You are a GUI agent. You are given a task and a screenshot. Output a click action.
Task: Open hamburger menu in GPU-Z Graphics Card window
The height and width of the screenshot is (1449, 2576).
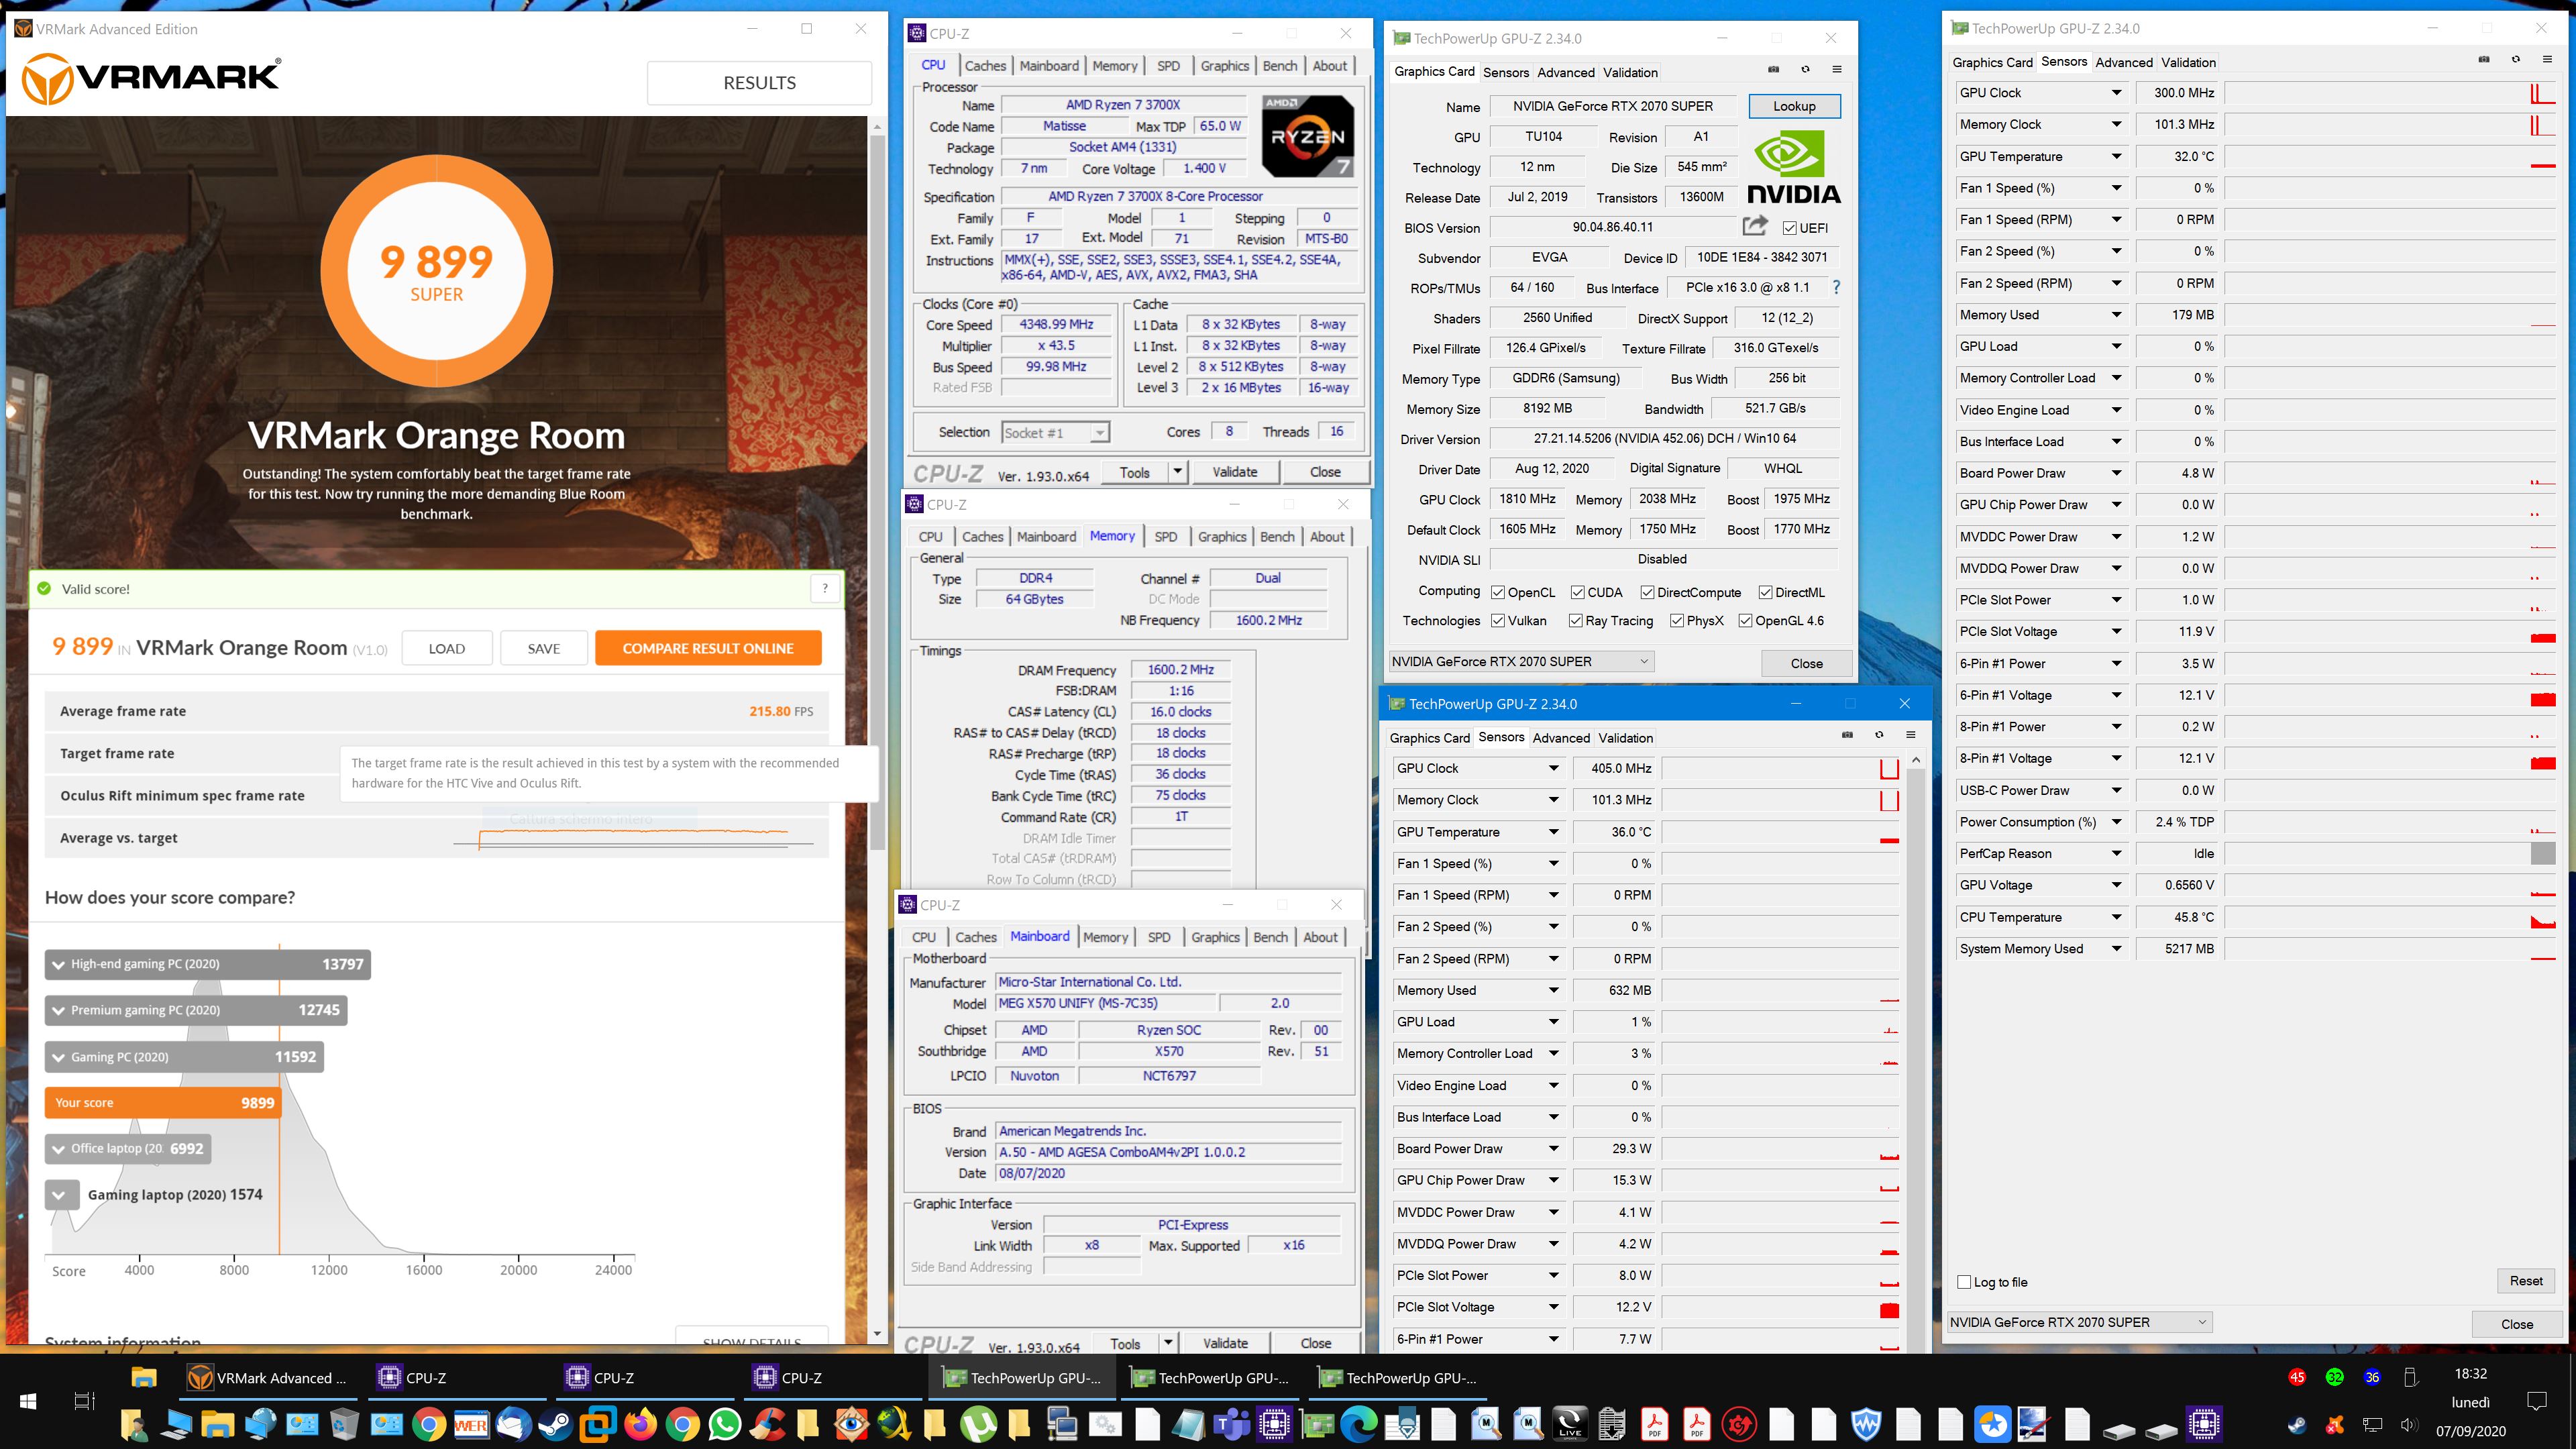pyautogui.click(x=1837, y=70)
